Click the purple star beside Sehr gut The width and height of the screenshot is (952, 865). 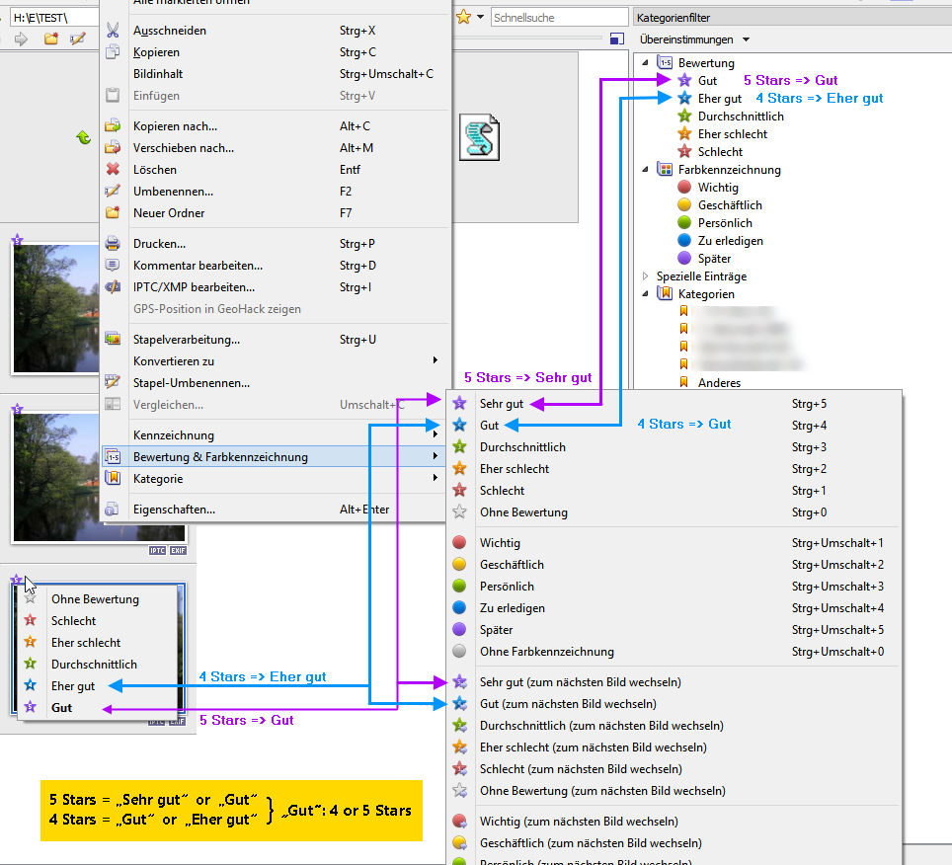[x=459, y=403]
